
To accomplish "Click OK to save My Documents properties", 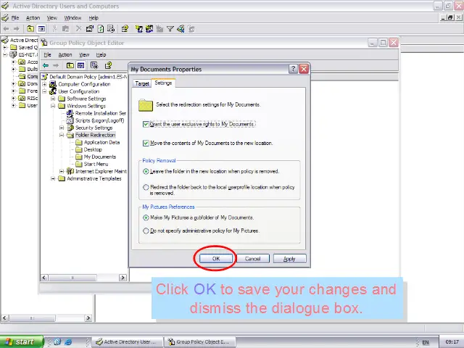I will (216, 258).
